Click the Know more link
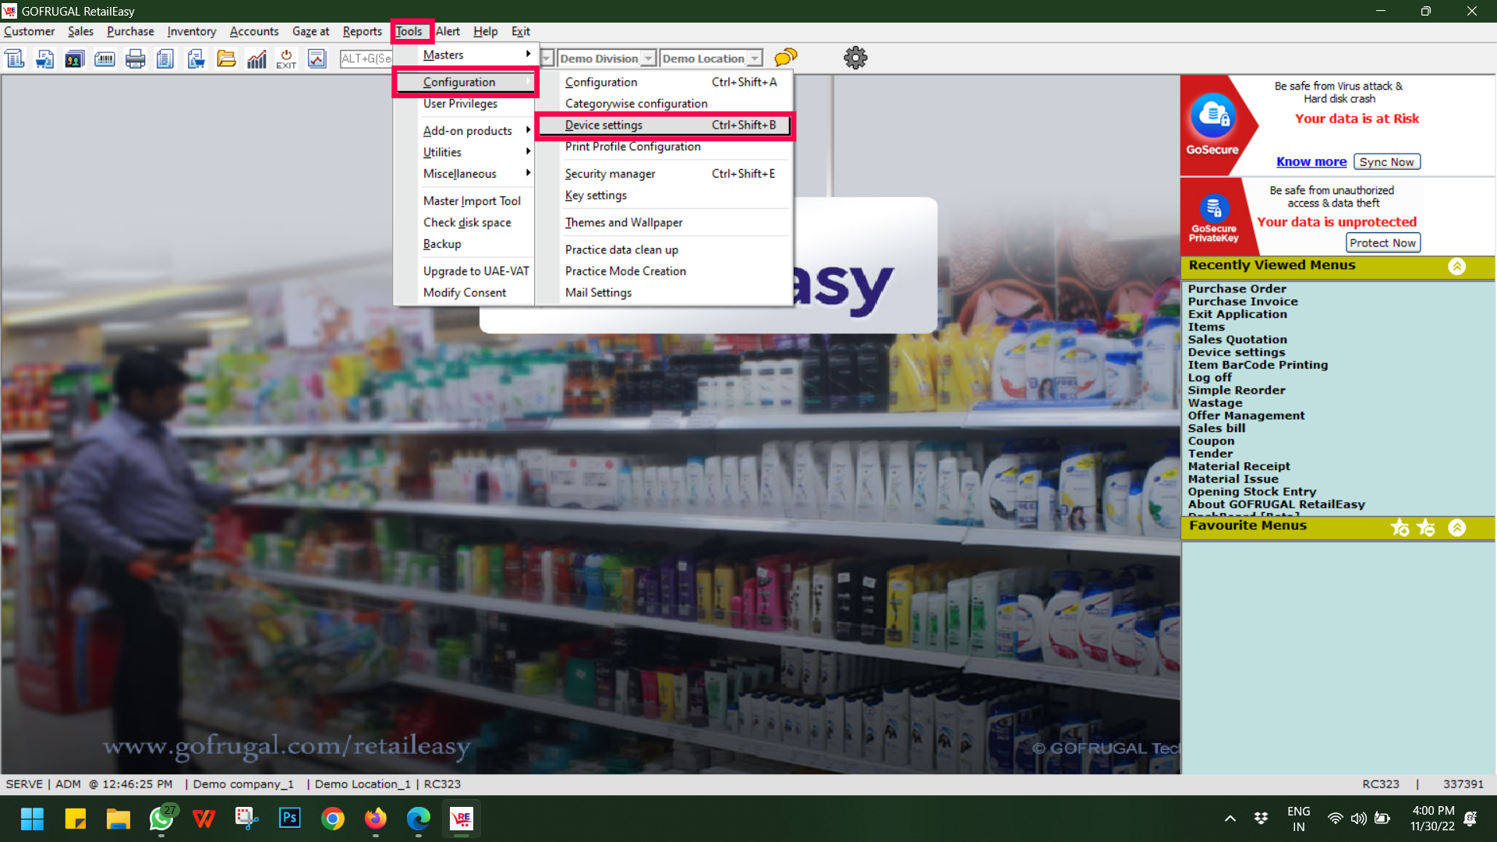 1311,161
